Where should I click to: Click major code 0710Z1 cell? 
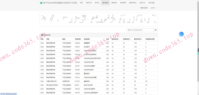click(77, 81)
